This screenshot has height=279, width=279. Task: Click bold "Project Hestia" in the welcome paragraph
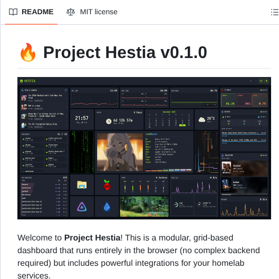click(92, 238)
